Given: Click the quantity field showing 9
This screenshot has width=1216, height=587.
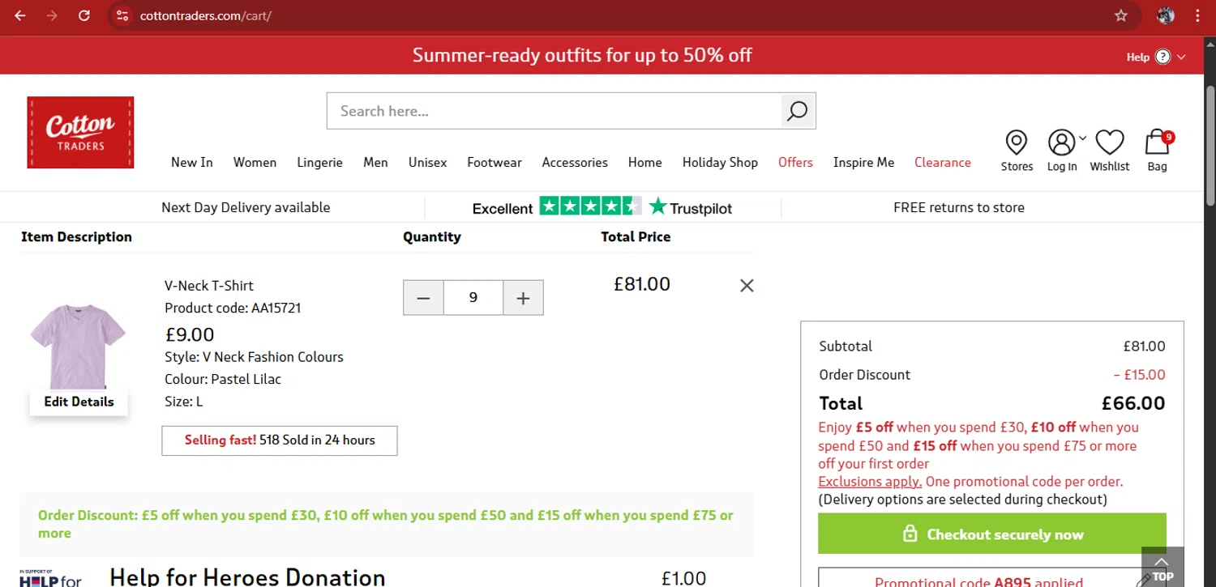Looking at the screenshot, I should tap(473, 298).
